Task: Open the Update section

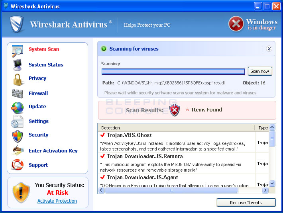Action: (x=37, y=107)
